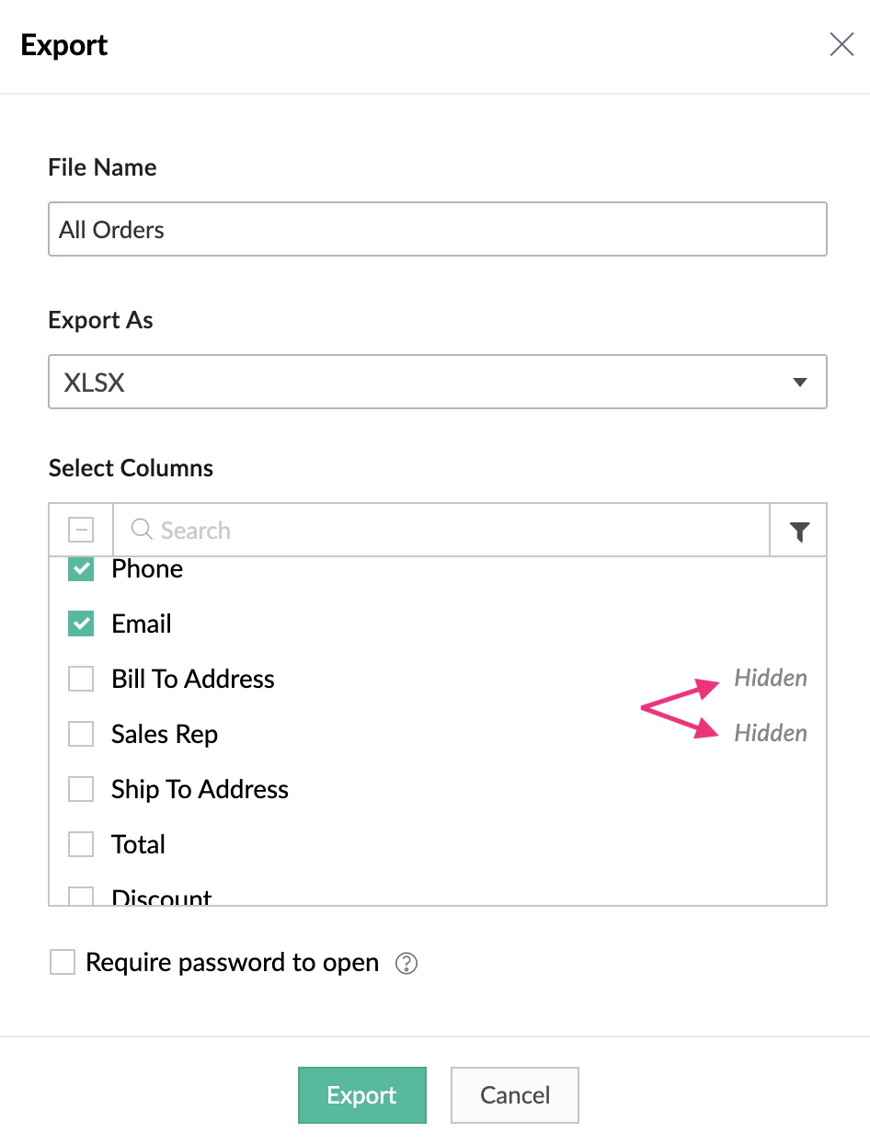Toggle the select-all columns checkbox
This screenshot has width=870, height=1144.
(x=81, y=530)
